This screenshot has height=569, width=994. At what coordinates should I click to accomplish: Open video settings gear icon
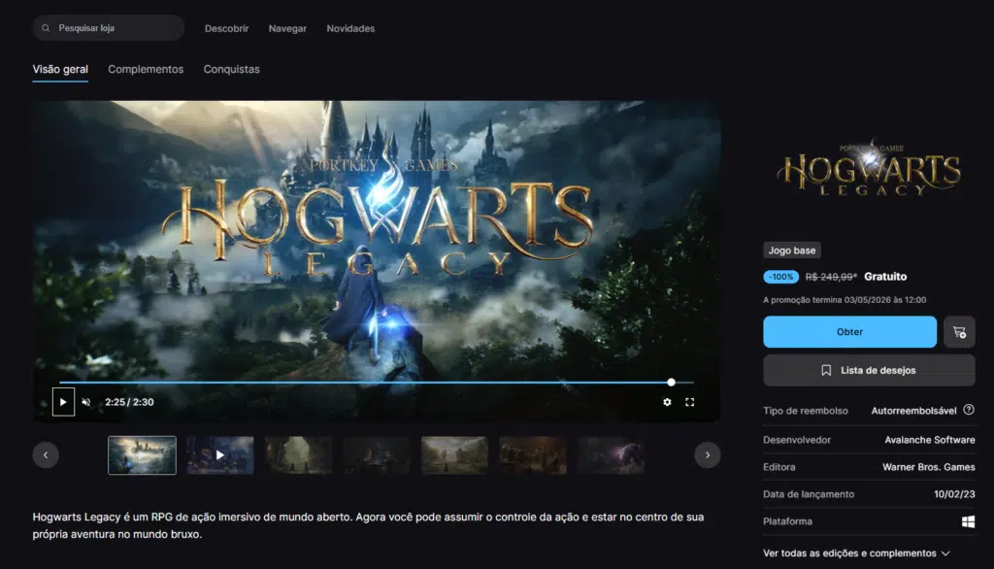667,402
